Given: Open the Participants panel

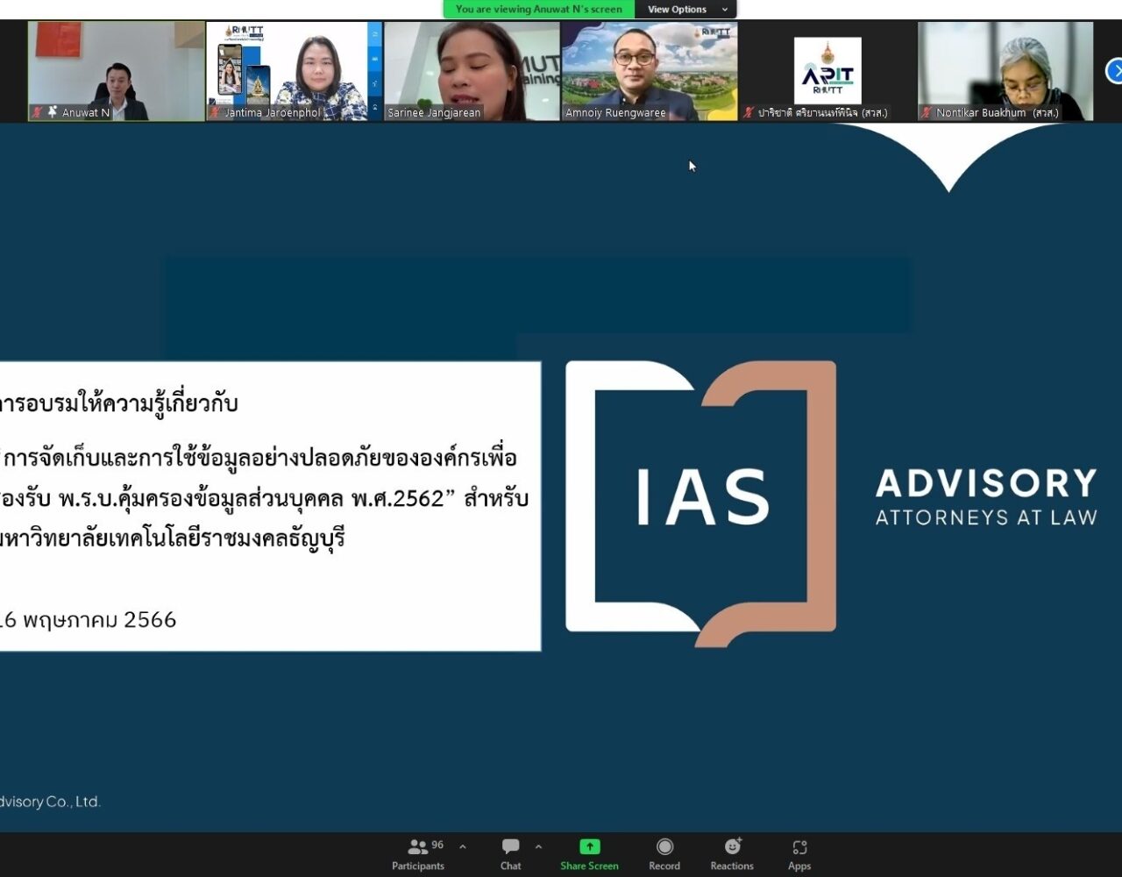Looking at the screenshot, I should (418, 855).
